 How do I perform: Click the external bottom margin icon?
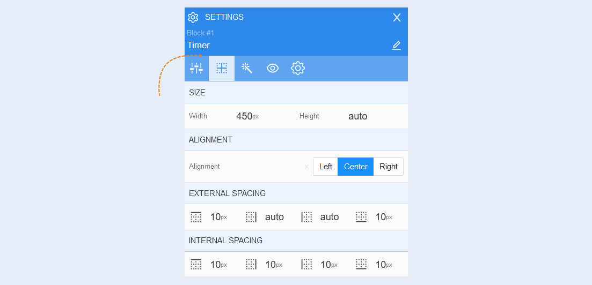point(361,217)
